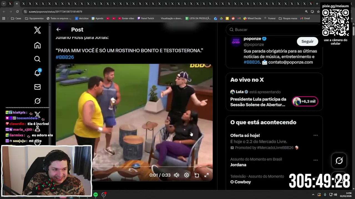Reload the page in Chrome

pyautogui.click(x=17, y=12)
